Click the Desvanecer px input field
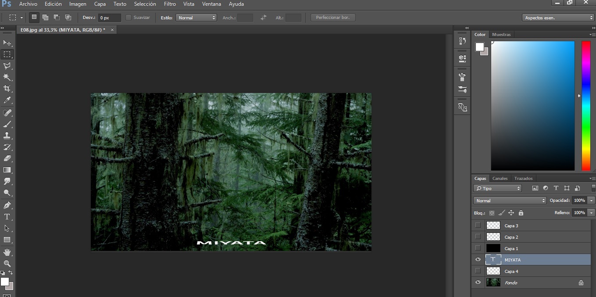This screenshot has height=297, width=596. [109, 18]
